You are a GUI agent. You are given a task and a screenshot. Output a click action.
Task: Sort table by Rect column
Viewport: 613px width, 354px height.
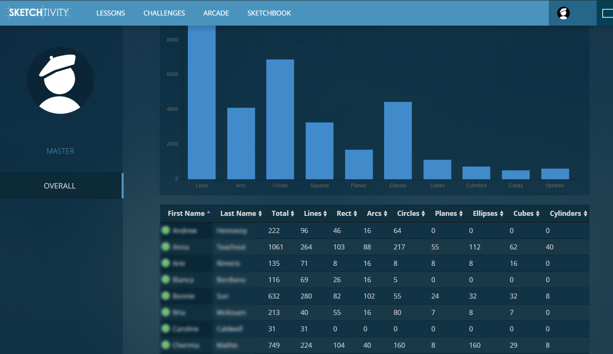click(x=347, y=213)
